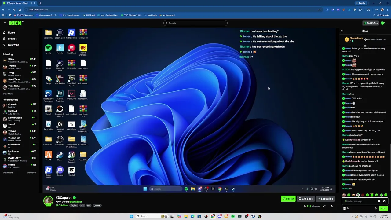Open the Chrome apps grid icon
The height and width of the screenshot is (220, 391).
pyautogui.click(x=3, y=15)
